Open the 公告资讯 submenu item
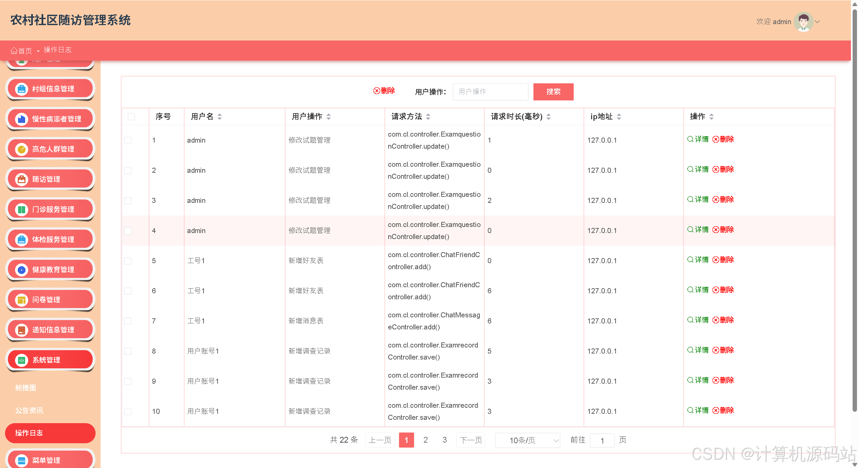This screenshot has width=858, height=468. (x=29, y=411)
